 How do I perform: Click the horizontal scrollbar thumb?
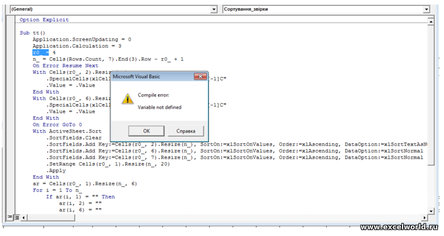coord(51,218)
